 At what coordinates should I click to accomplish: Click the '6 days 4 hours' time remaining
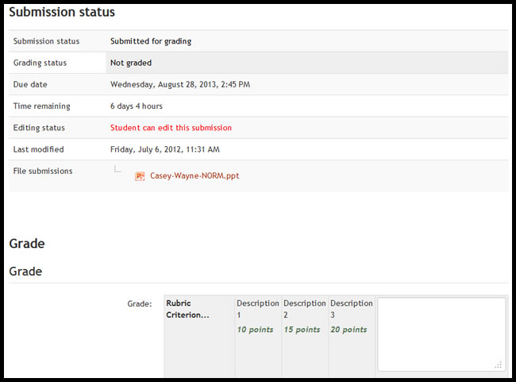coord(137,106)
